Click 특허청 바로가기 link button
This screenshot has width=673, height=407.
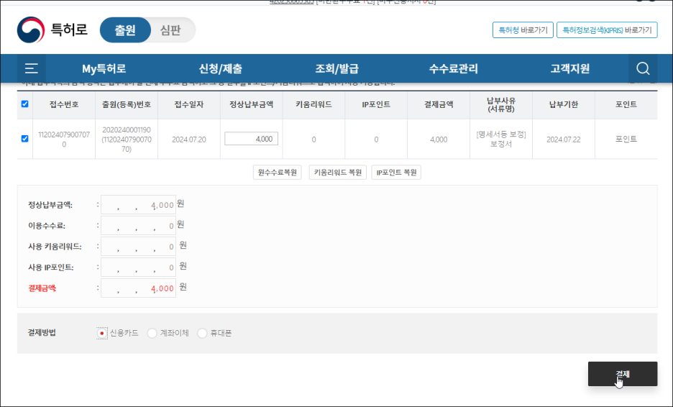523,30
